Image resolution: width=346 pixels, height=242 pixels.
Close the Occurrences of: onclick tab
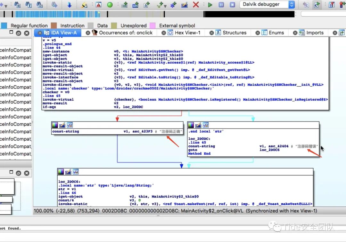88,33
